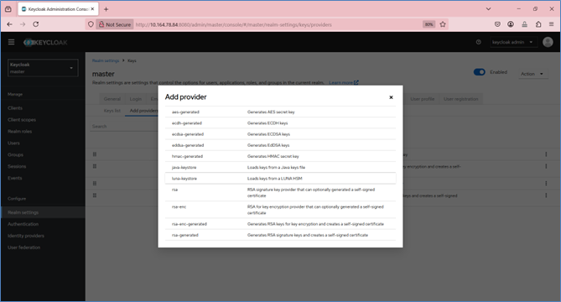The height and width of the screenshot is (302, 561).
Task: Reload the page
Action: [x=36, y=24]
